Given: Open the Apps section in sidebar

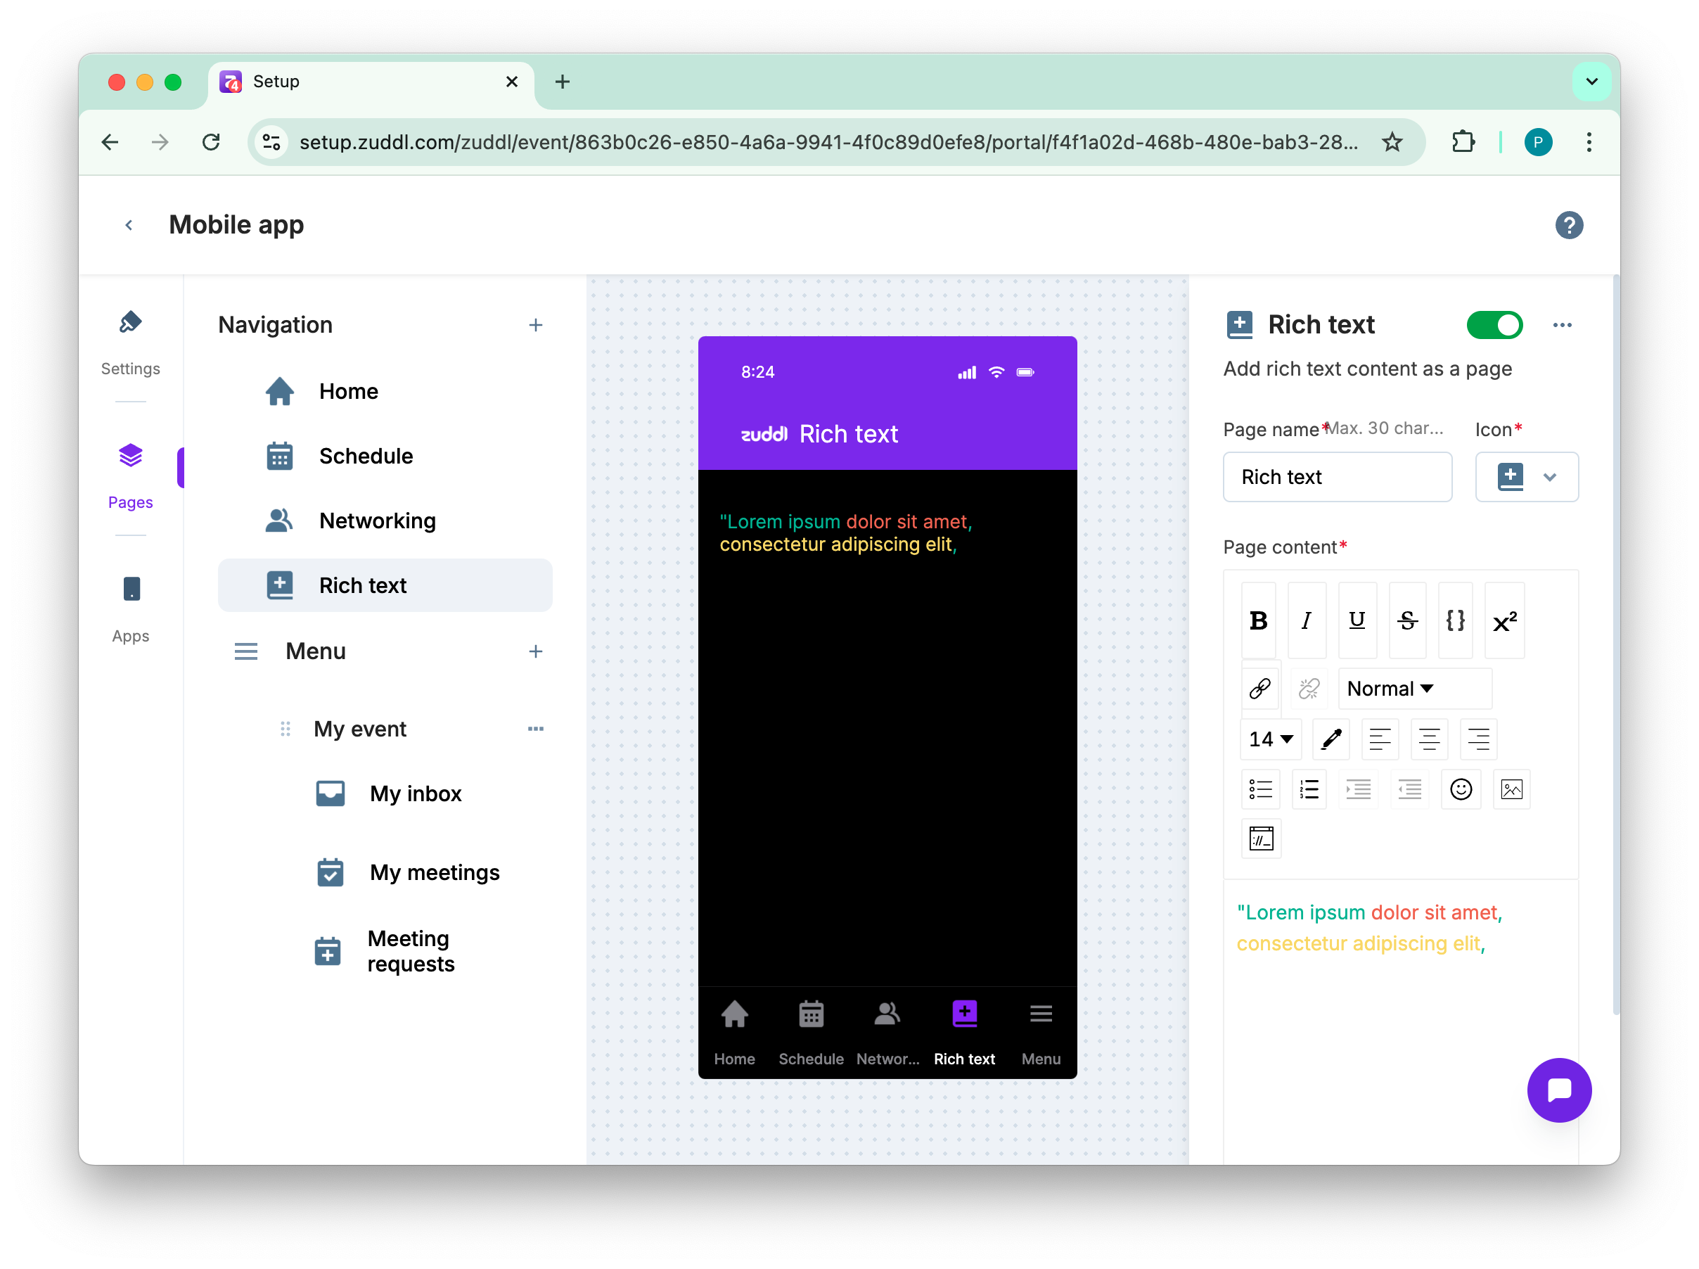Looking at the screenshot, I should pyautogui.click(x=131, y=609).
